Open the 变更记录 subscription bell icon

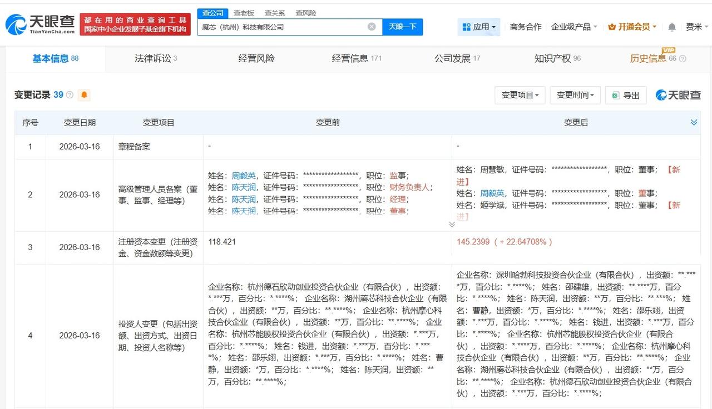click(x=84, y=95)
